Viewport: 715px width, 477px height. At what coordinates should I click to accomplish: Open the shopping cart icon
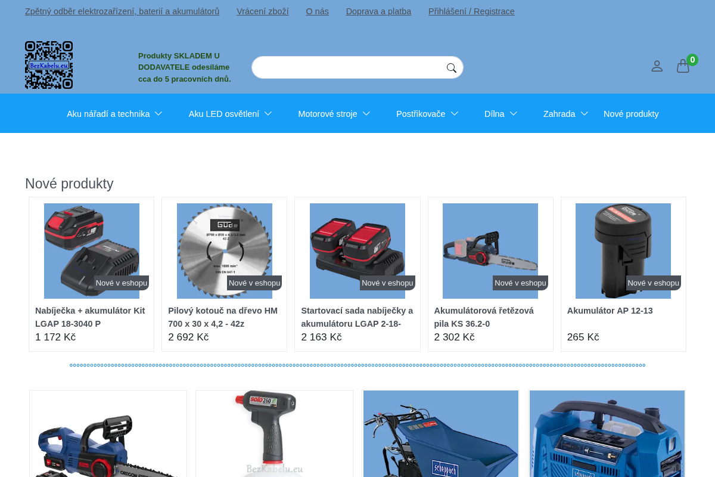(683, 66)
